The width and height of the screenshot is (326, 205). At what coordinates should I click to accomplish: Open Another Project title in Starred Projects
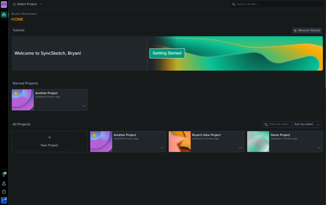click(46, 93)
